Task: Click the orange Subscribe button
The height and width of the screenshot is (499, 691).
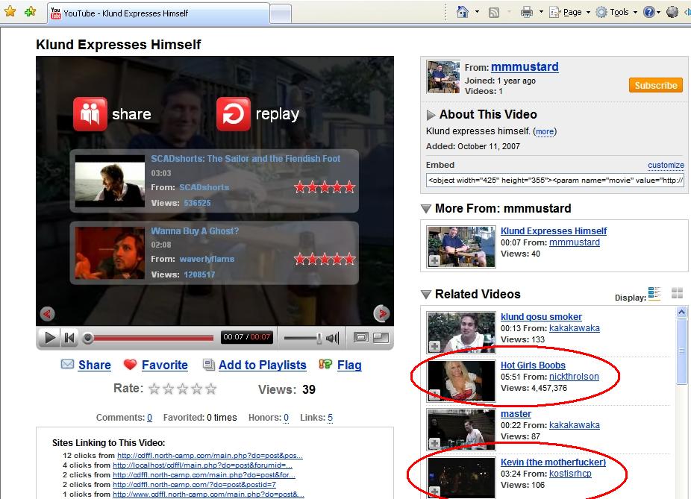Action: pos(656,86)
